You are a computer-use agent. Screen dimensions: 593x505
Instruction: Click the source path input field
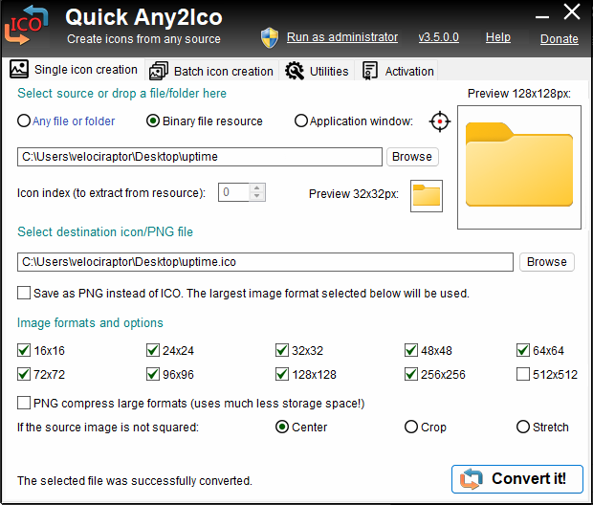[200, 157]
